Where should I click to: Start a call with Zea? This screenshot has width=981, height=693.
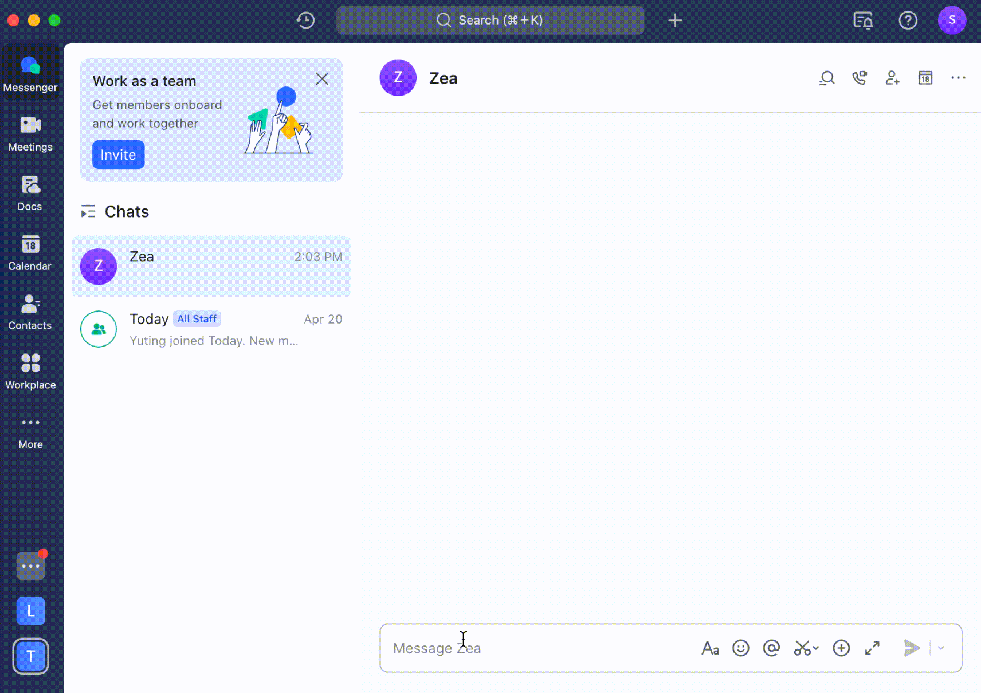click(x=860, y=78)
